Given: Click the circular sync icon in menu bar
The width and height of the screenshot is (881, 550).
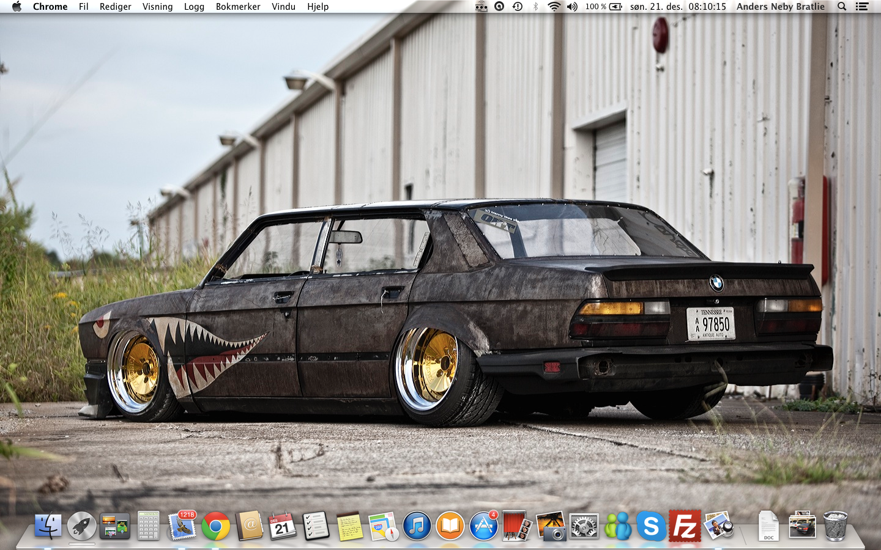Looking at the screenshot, I should point(499,7).
